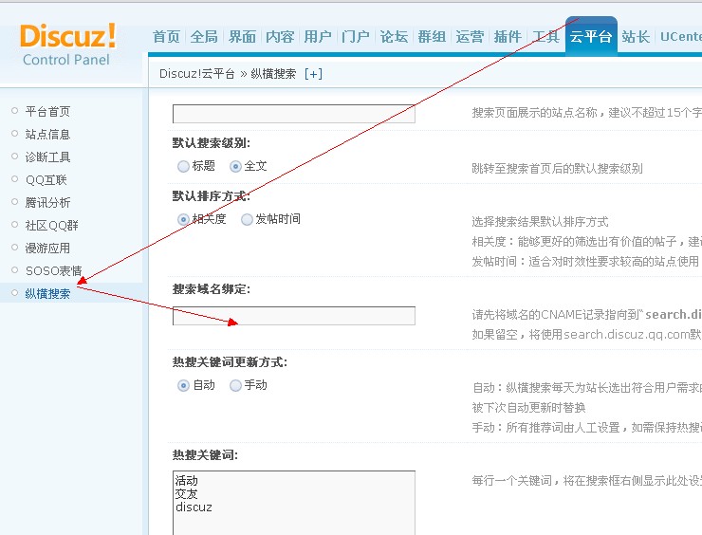Viewport: 702px width, 535px height.
Task: Open the UCenter tab
Action: click(x=681, y=36)
